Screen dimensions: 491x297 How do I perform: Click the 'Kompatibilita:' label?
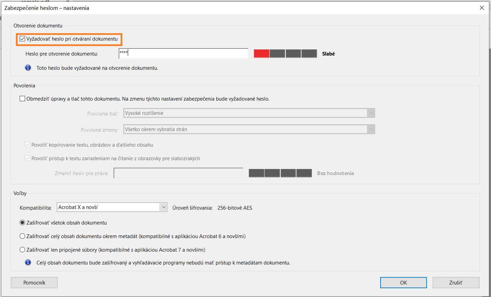click(x=36, y=208)
